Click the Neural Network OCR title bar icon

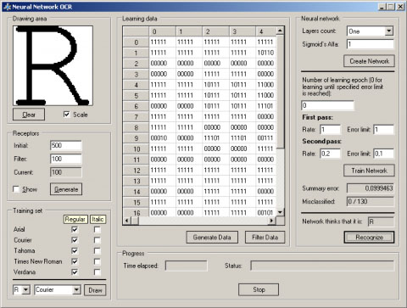[7, 7]
